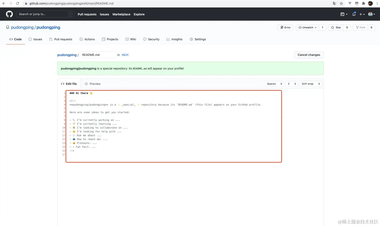Click the repository book icon beside the breadcrumb

pos(8,27)
